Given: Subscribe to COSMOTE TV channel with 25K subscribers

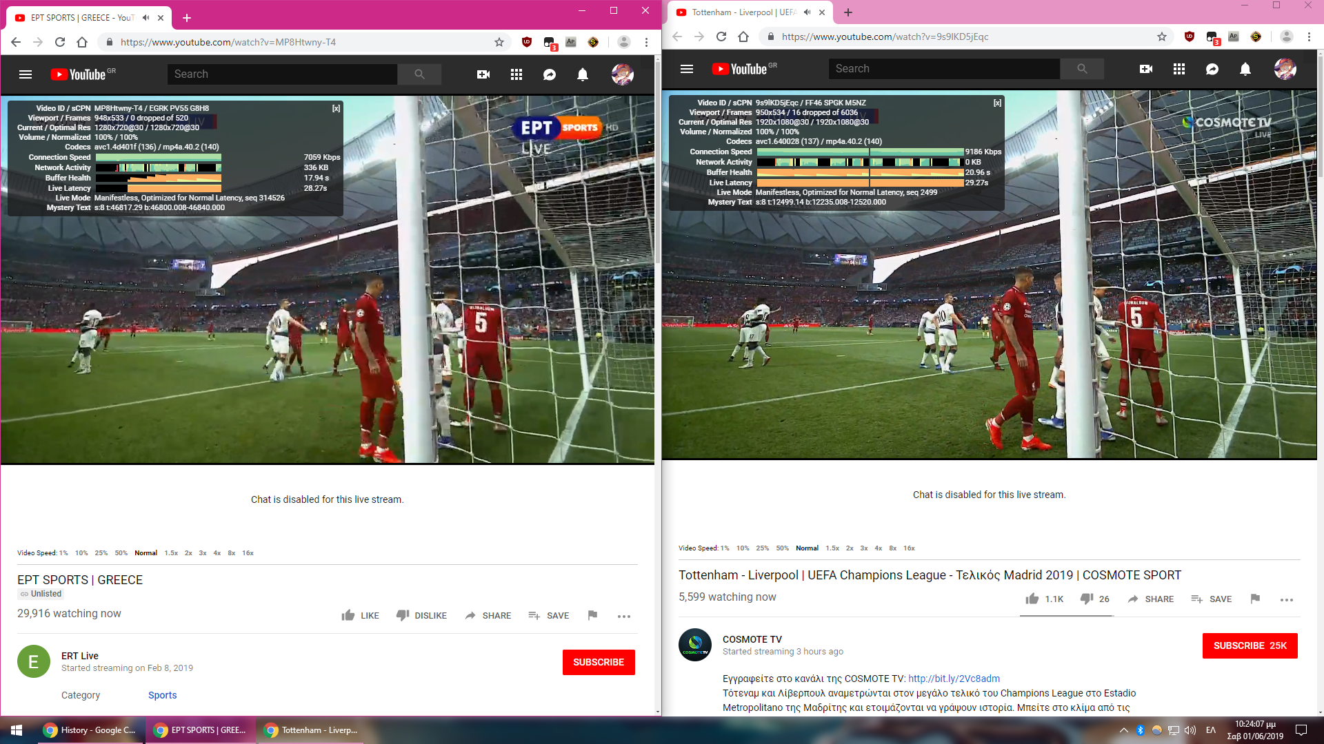Looking at the screenshot, I should click(x=1250, y=645).
